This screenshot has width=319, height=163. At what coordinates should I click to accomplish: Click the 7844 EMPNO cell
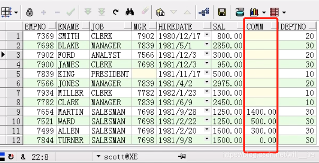tap(40, 140)
